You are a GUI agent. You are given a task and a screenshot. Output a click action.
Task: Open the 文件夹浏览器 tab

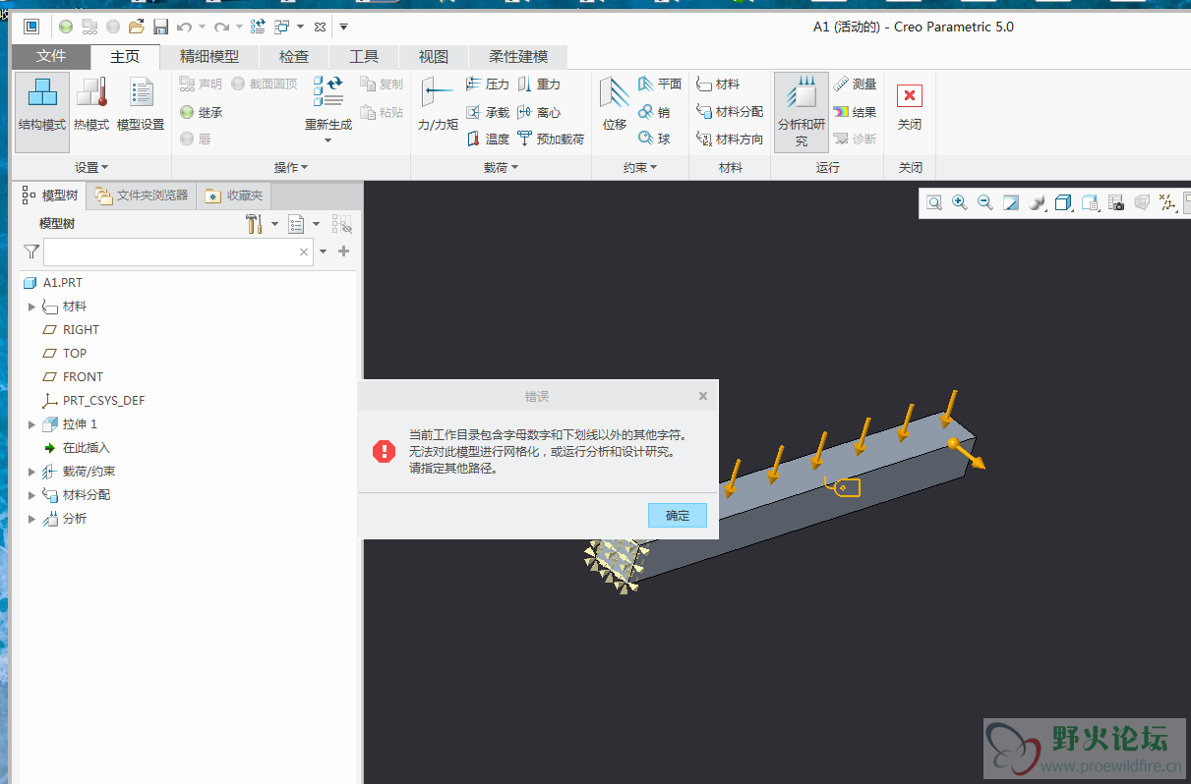click(x=142, y=196)
